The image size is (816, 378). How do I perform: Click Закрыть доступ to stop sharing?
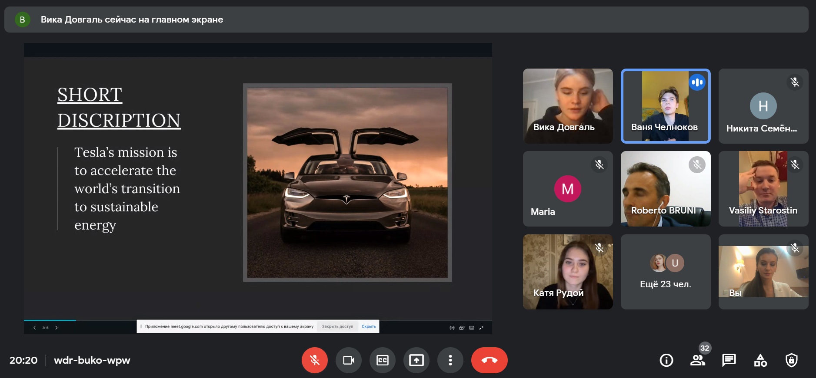[337, 326]
